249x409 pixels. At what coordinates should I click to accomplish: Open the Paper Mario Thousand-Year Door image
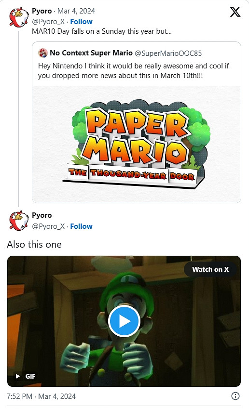point(137,144)
